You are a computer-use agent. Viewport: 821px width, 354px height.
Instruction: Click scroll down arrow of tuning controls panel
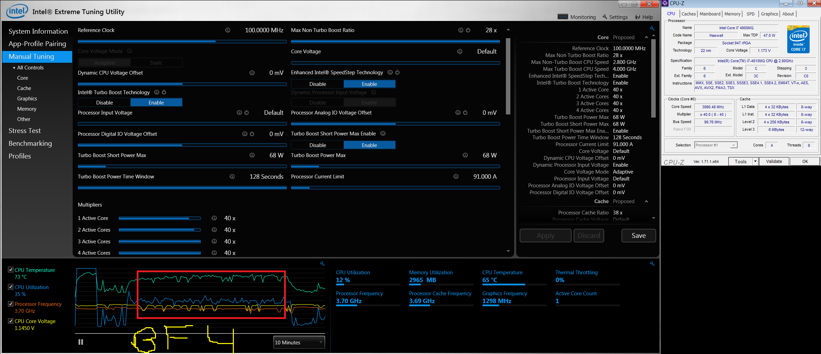[x=508, y=251]
